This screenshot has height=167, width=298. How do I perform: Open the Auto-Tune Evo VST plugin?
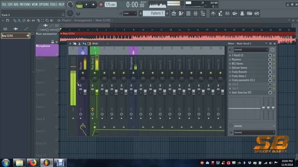(x=241, y=93)
